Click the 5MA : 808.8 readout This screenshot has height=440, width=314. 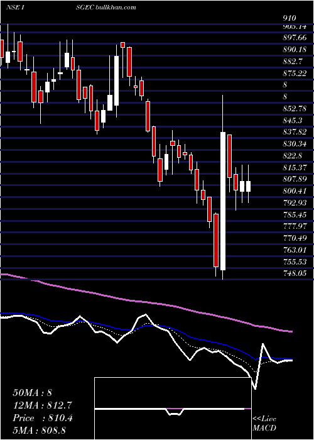point(39,430)
